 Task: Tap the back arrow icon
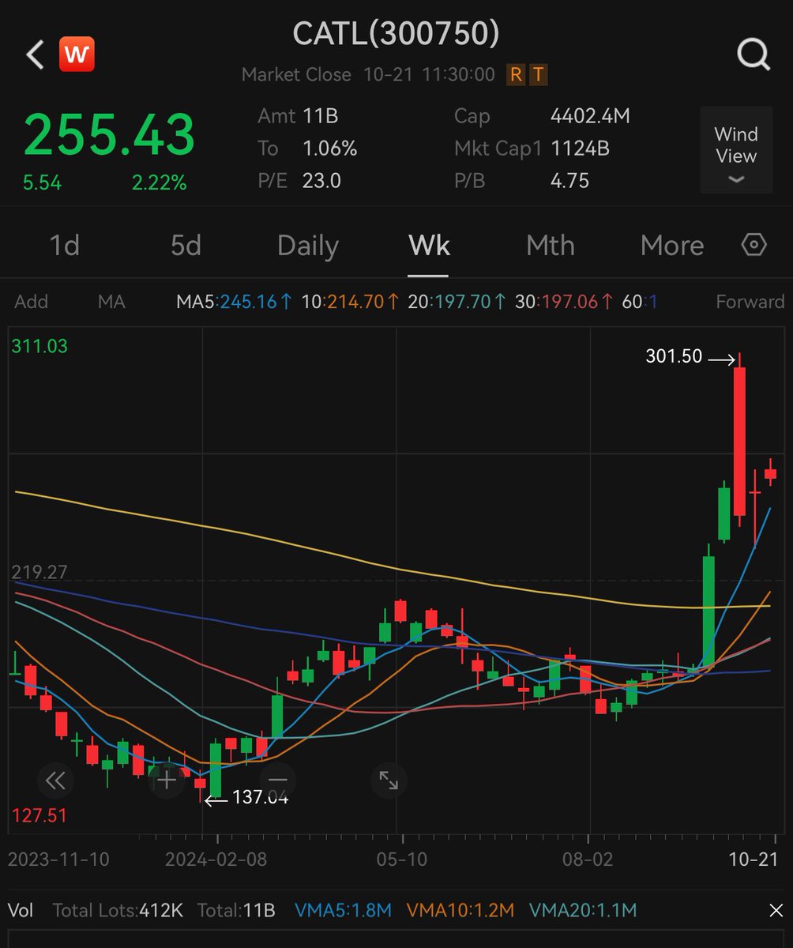click(x=35, y=55)
